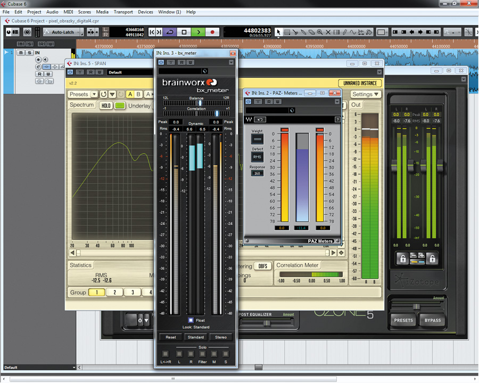This screenshot has width=479, height=383.
Task: Click the Stop transport button
Action: tap(184, 32)
